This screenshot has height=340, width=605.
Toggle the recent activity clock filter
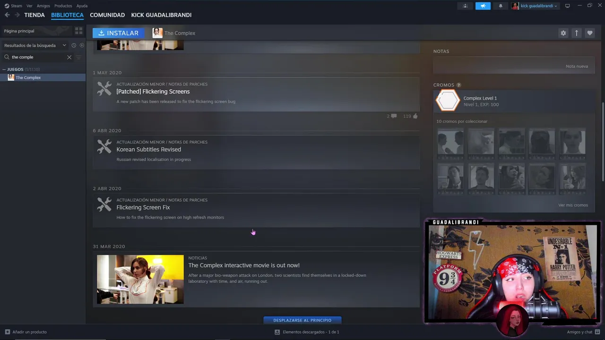click(74, 45)
